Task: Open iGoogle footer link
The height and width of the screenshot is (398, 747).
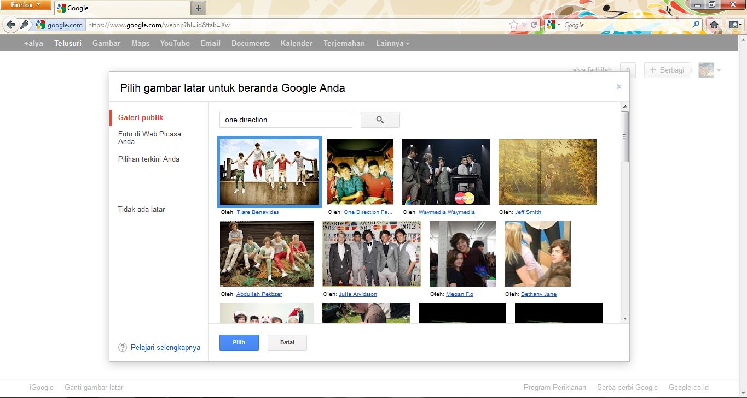Action: (x=42, y=387)
